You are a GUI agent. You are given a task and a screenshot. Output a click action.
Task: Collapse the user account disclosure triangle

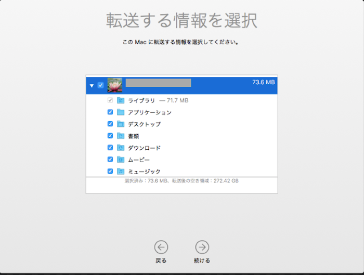point(92,85)
